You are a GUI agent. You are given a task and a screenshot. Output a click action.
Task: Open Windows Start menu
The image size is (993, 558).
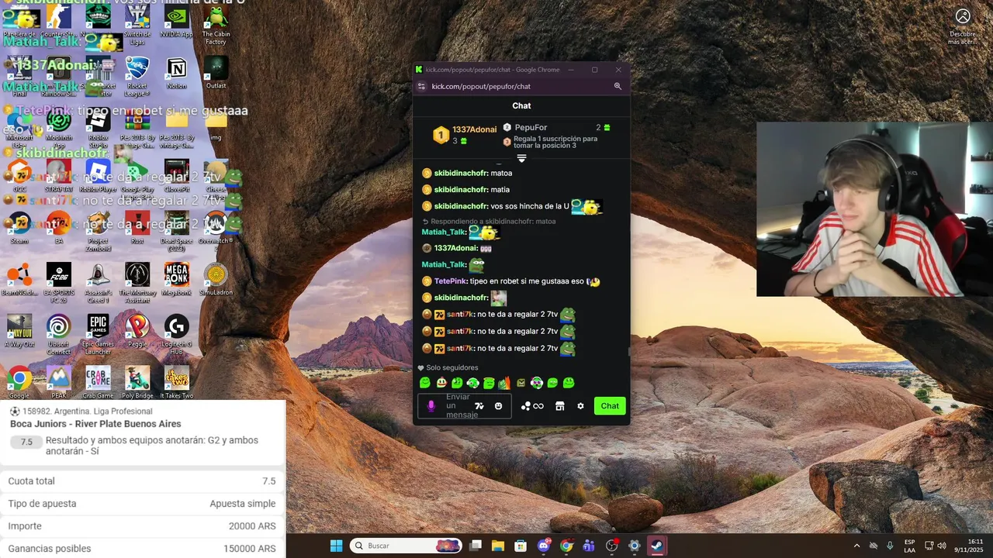pyautogui.click(x=336, y=546)
